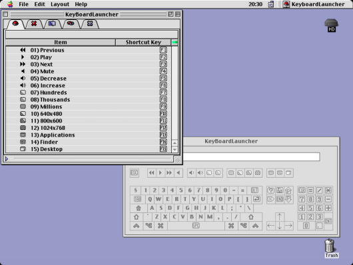This screenshot has width=353, height=265.
Task: Click the icon beside 15) Desktop
Action: (x=23, y=149)
